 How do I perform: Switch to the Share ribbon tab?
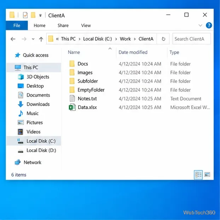pos(63,26)
